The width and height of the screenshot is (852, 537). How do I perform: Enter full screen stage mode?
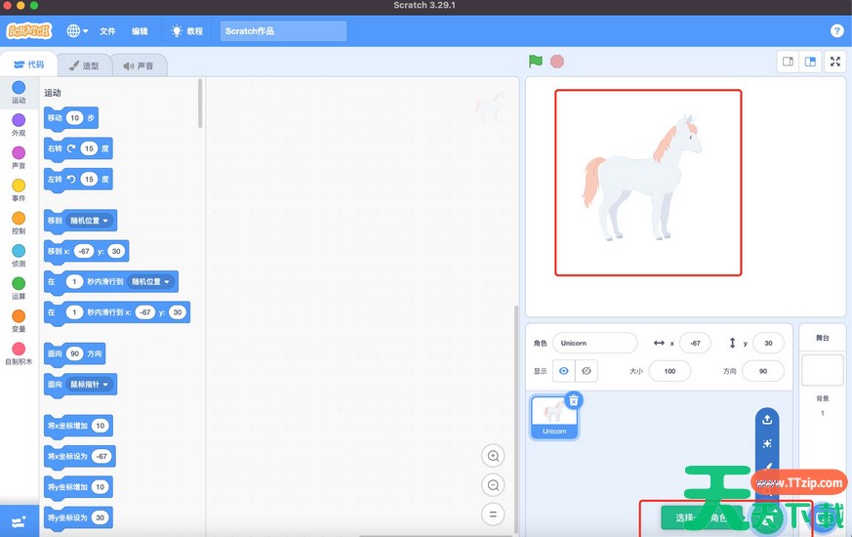tap(835, 62)
